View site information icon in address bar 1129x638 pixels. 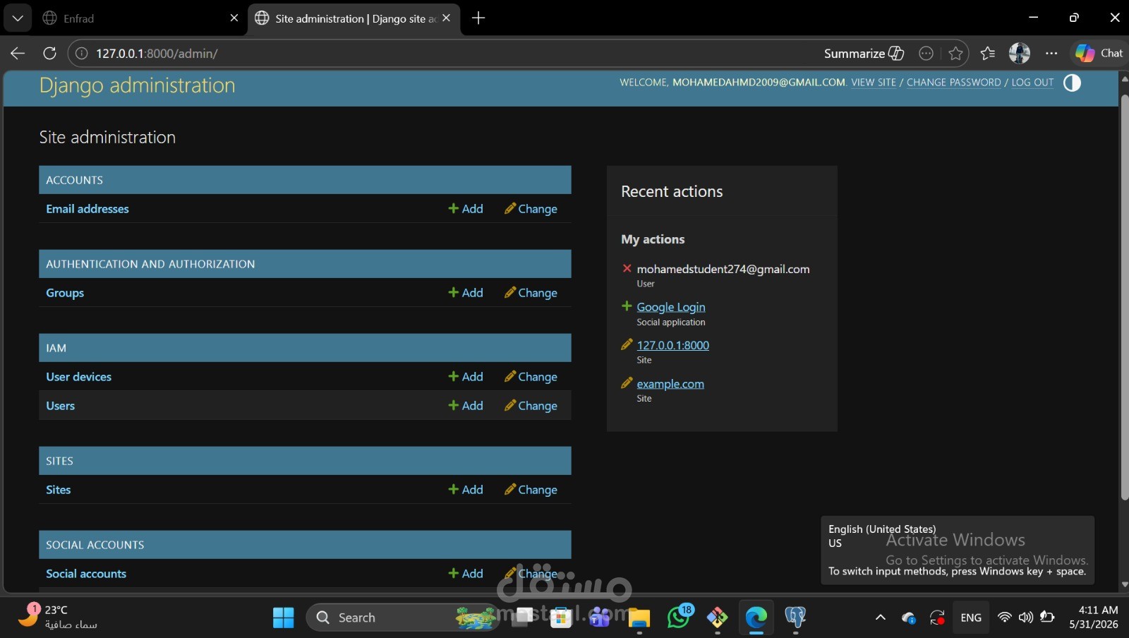click(x=82, y=54)
